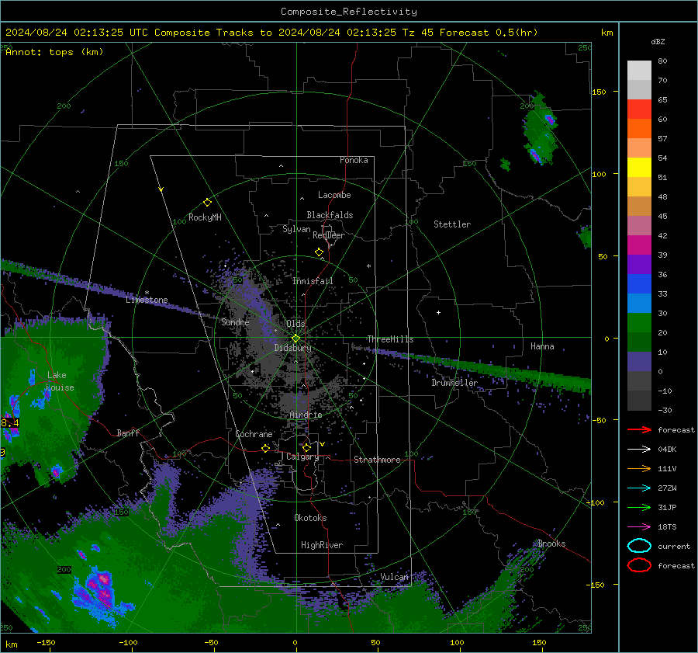Click the yellow radar-site diamond above Didsbury
The image size is (698, 653).
(x=295, y=339)
